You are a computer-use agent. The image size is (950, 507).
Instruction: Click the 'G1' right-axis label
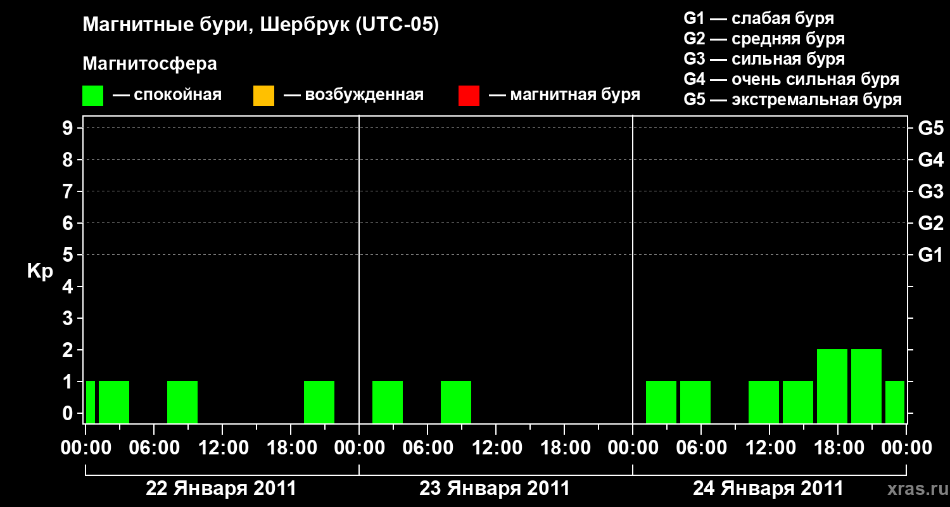pyautogui.click(x=931, y=255)
